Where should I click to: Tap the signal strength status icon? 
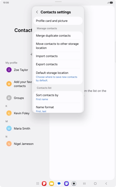(108, 3)
